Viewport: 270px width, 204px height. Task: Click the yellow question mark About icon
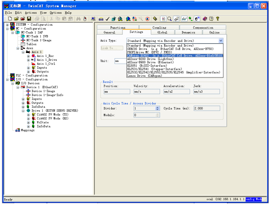tap(217, 19)
